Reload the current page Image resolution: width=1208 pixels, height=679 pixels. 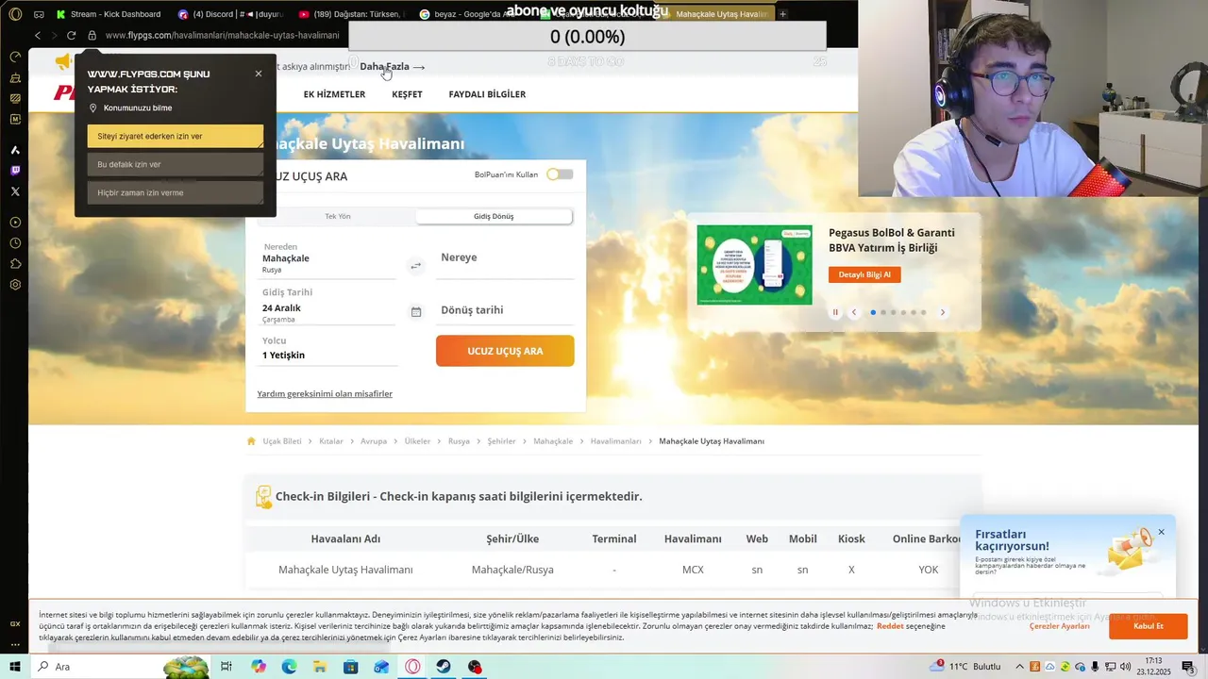tap(71, 35)
